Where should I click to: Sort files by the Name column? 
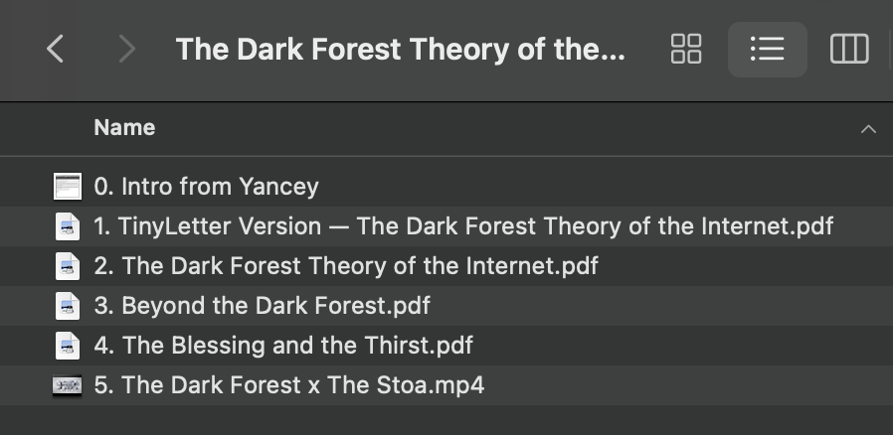(x=124, y=128)
